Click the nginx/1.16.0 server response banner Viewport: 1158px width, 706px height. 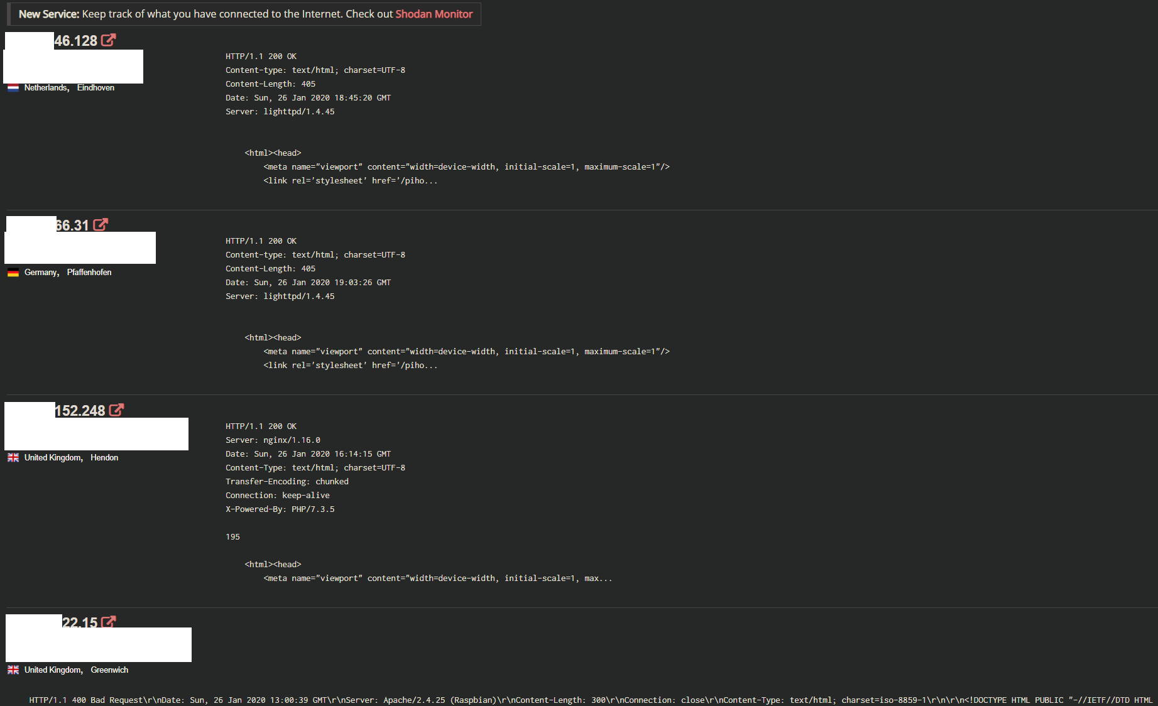[419, 502]
